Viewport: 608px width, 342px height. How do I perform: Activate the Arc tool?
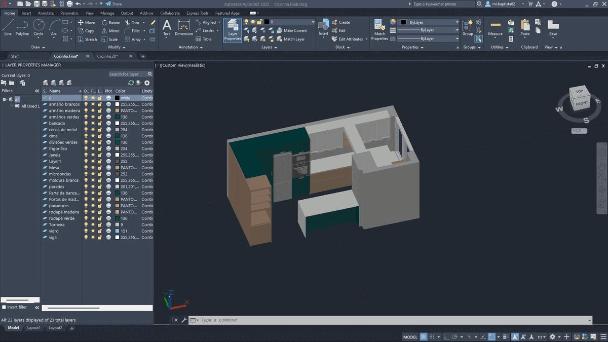[54, 28]
